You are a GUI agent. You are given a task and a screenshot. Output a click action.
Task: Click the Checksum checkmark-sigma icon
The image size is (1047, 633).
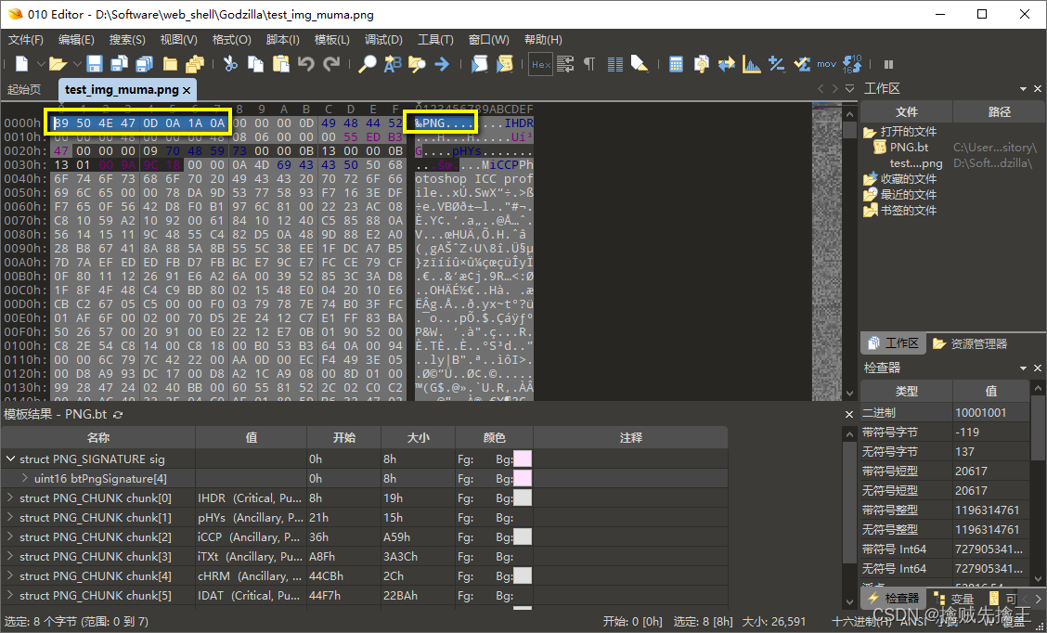tap(801, 64)
